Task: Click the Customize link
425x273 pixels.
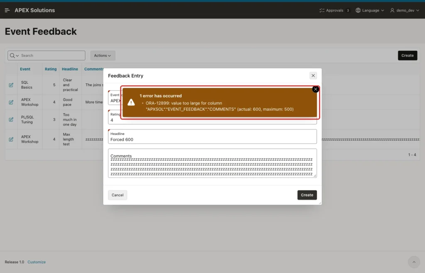Action: coord(37,262)
